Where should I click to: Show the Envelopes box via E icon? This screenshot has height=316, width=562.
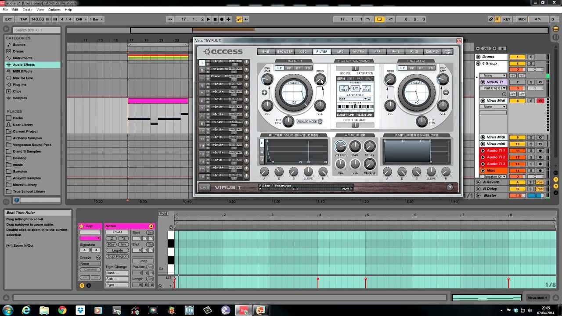tap(88, 285)
